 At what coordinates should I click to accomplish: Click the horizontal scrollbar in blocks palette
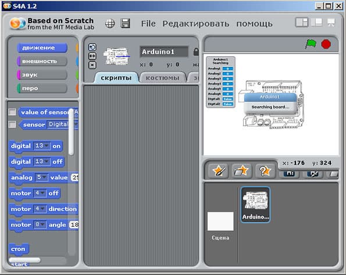click(x=24, y=260)
